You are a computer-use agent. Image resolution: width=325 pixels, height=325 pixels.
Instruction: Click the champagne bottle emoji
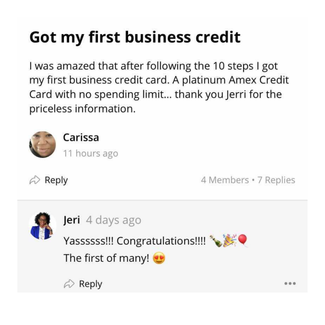point(216,241)
